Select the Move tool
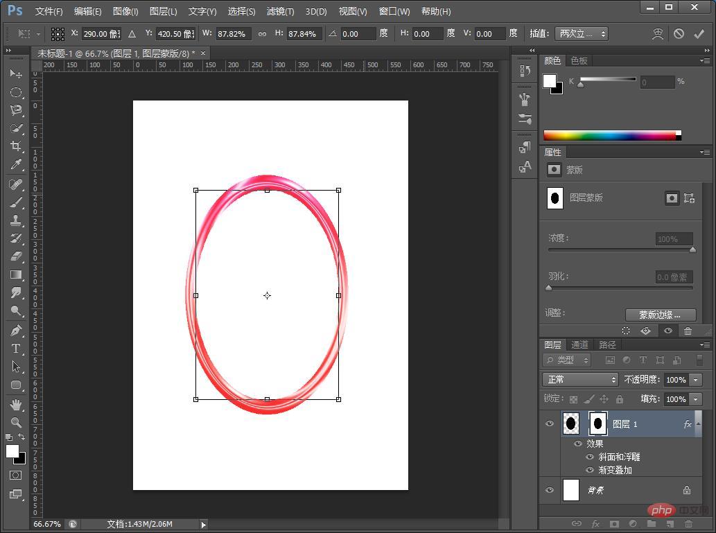The width and height of the screenshot is (716, 533). coord(16,73)
